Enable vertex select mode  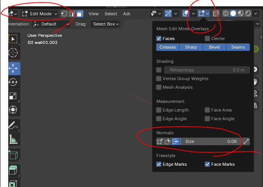pyautogui.click(x=64, y=14)
